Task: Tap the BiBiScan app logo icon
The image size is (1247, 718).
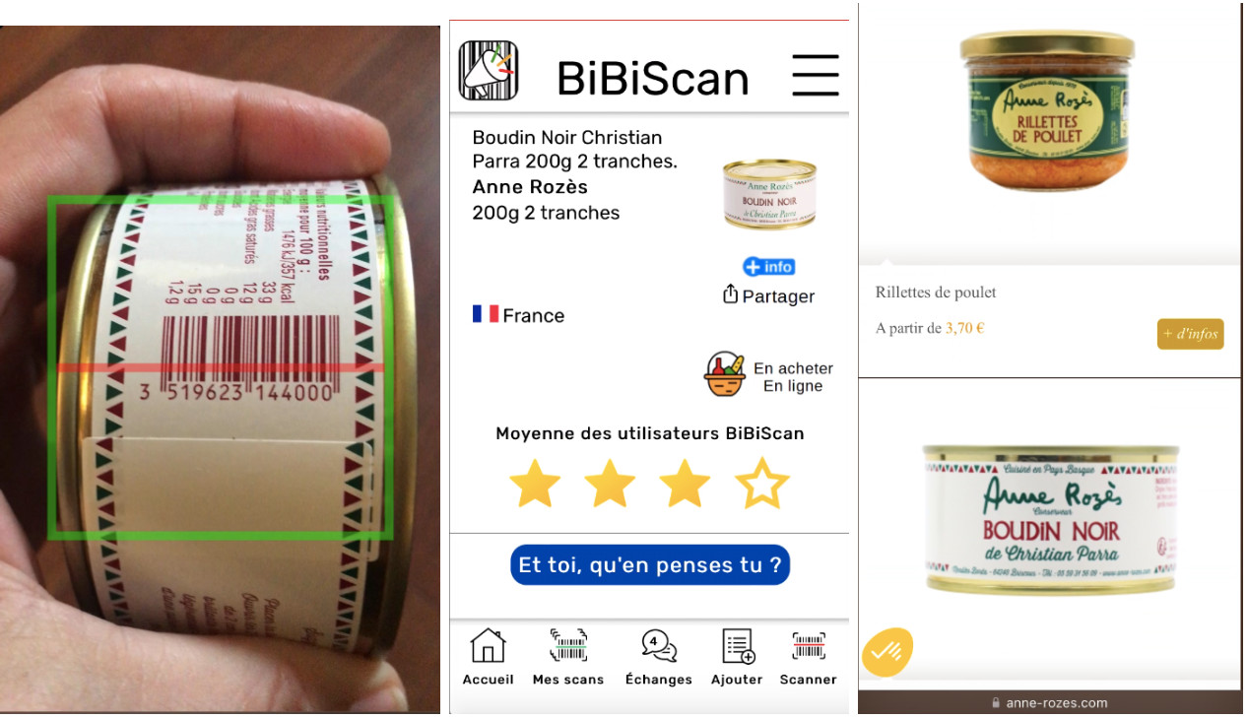Action: click(x=489, y=71)
